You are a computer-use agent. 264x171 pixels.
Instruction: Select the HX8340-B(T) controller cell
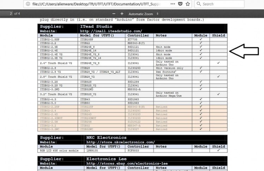[x=139, y=43]
